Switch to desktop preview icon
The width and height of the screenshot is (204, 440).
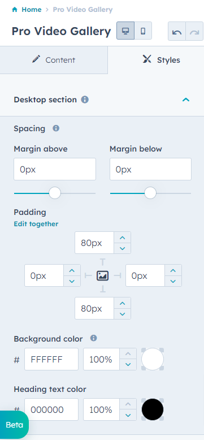pos(125,31)
